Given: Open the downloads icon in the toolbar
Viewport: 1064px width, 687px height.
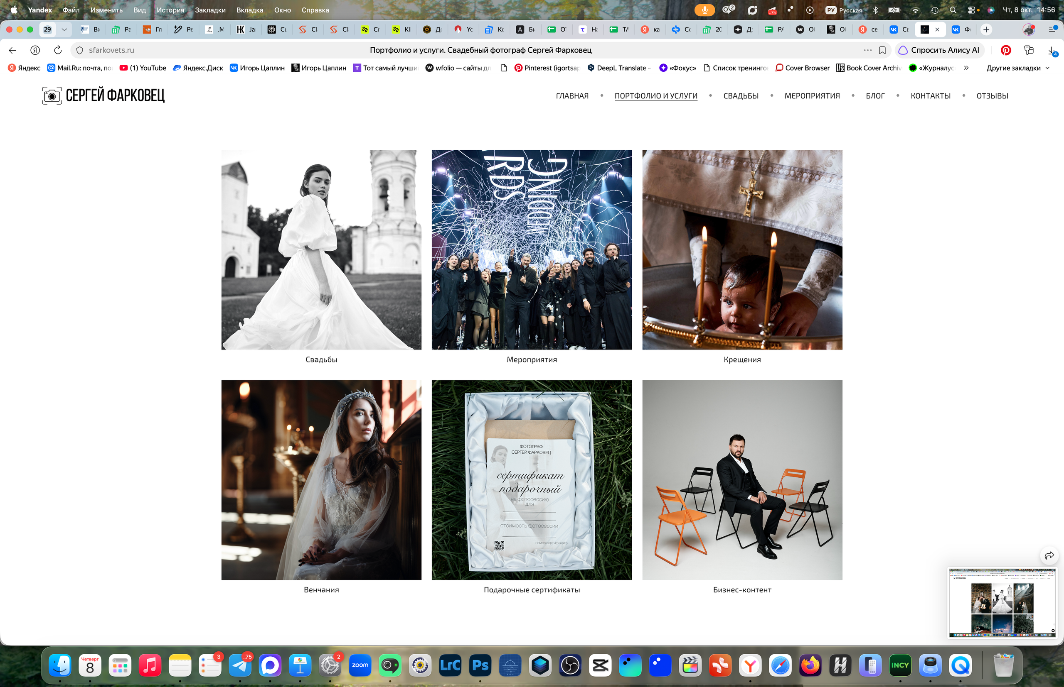Looking at the screenshot, I should (x=1052, y=50).
